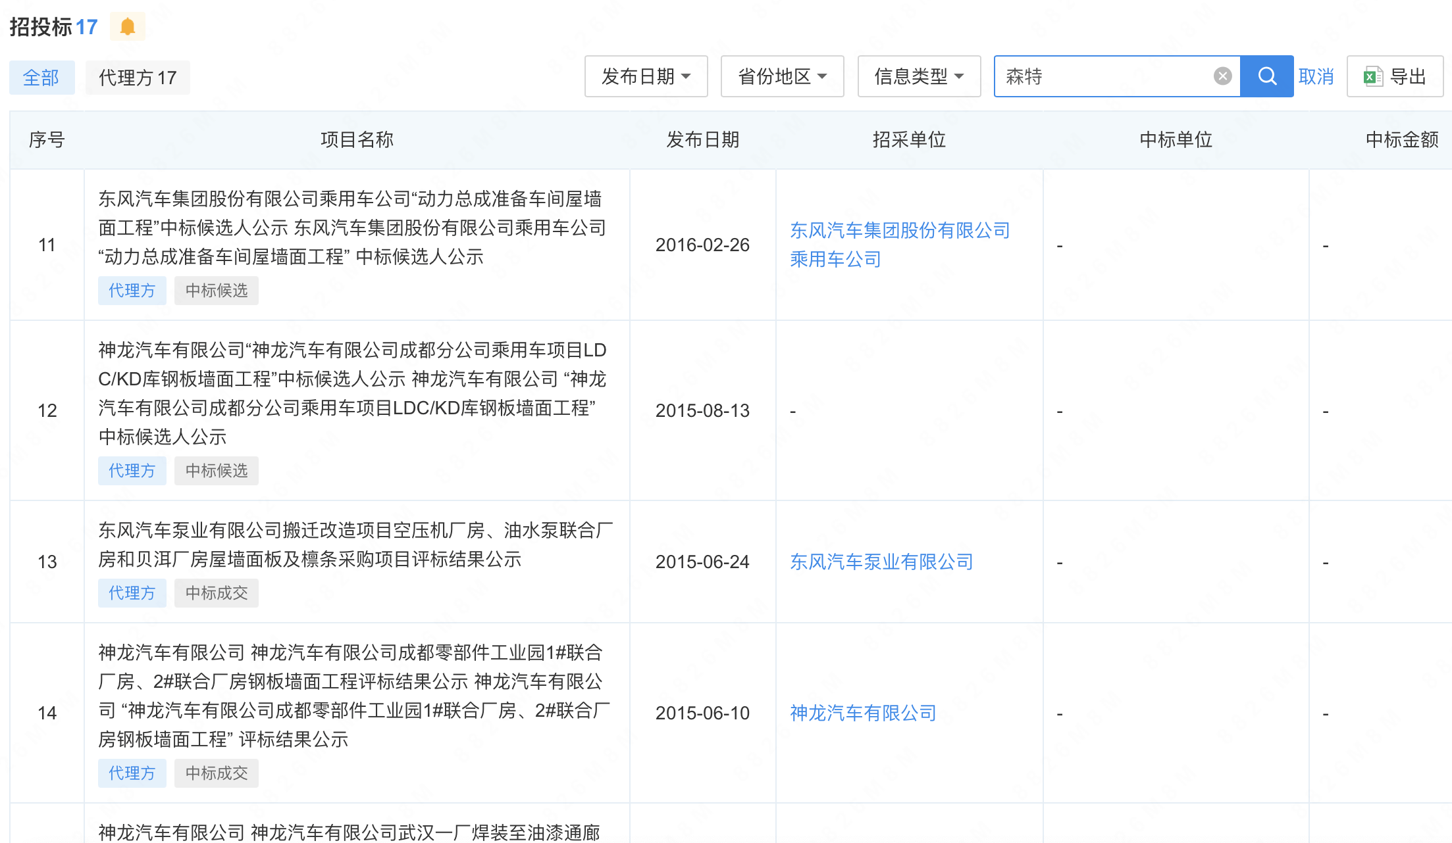The height and width of the screenshot is (843, 1452).
Task: Expand the 省份地区 dropdown
Action: point(782,77)
